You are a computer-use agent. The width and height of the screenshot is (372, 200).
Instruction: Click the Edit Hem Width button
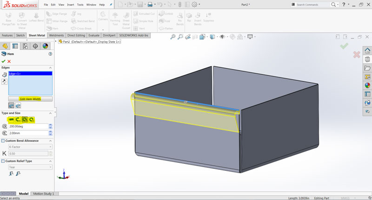click(x=30, y=99)
